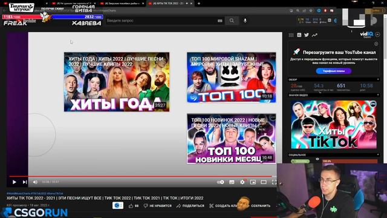Open the on-screen keyboard in search

point(220,21)
